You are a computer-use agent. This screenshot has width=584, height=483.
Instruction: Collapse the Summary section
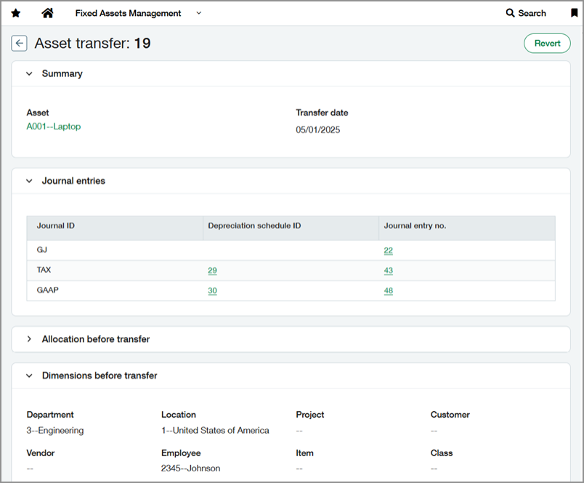(28, 73)
